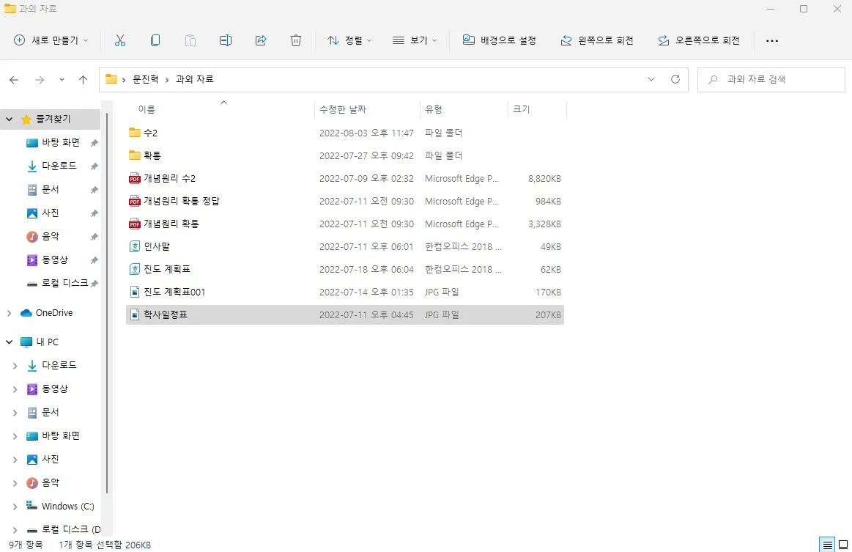Click the 수2 folder icon

click(x=135, y=132)
